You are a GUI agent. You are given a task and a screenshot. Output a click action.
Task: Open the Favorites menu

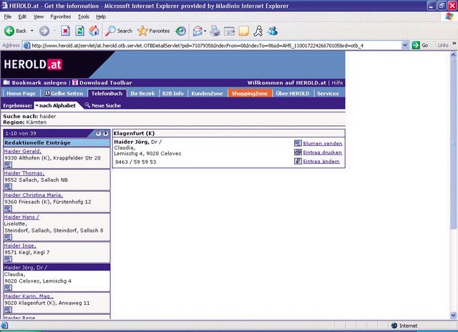coord(60,16)
